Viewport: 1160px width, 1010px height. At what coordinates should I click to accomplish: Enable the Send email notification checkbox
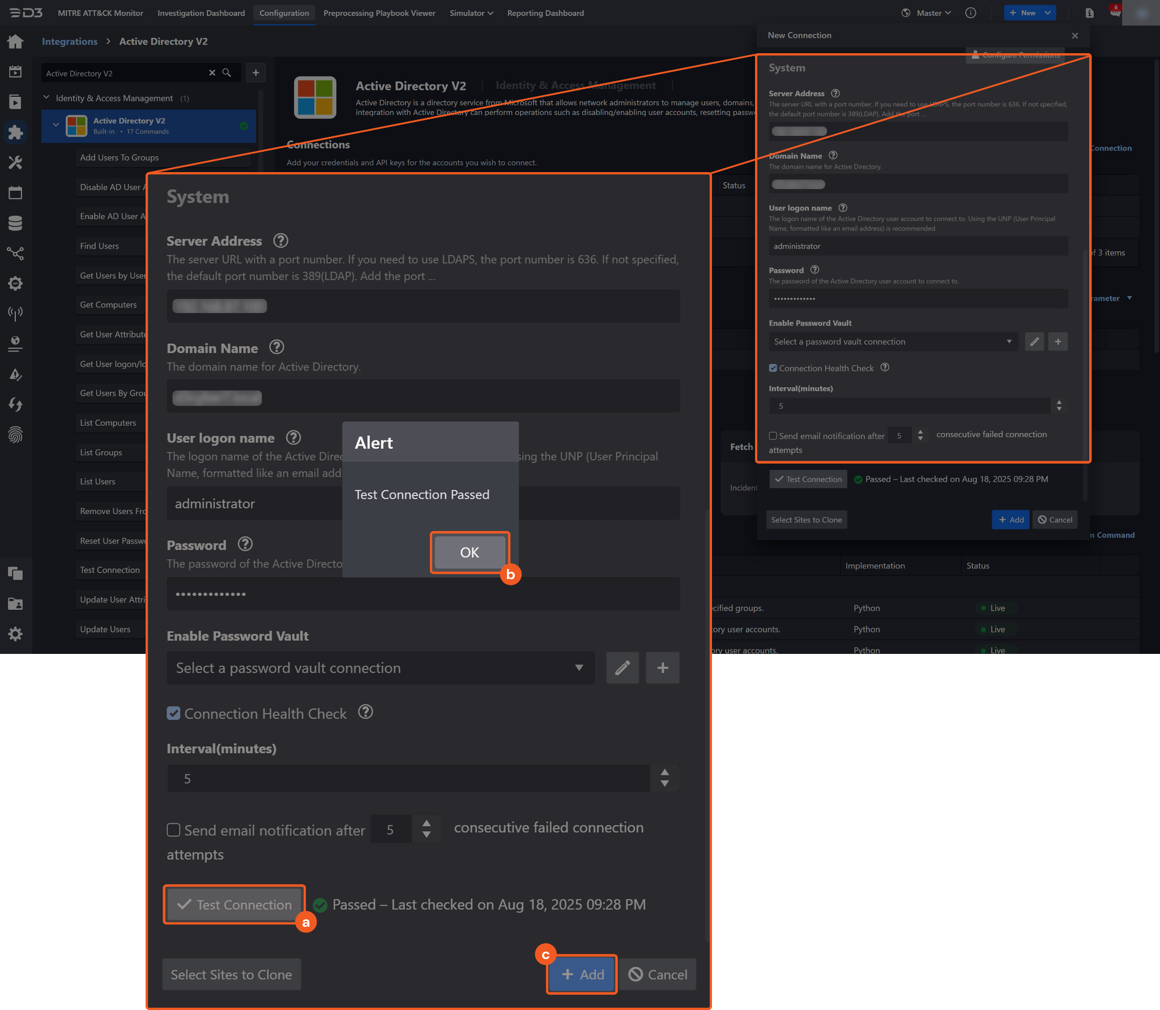pos(174,830)
